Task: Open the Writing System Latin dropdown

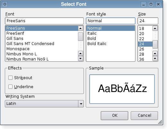Action: 44,104
